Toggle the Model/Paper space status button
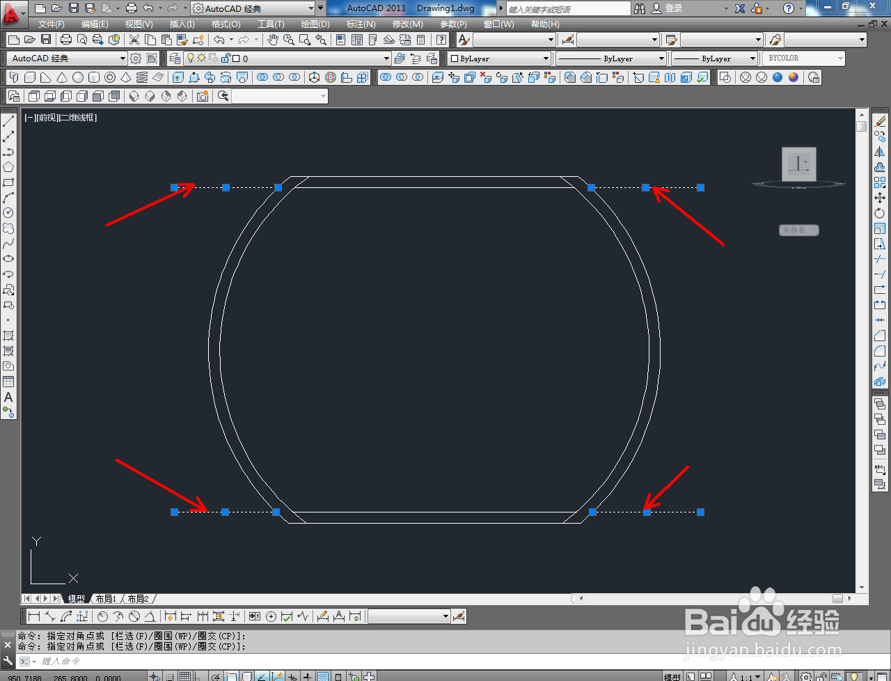The width and height of the screenshot is (891, 681). [x=672, y=677]
